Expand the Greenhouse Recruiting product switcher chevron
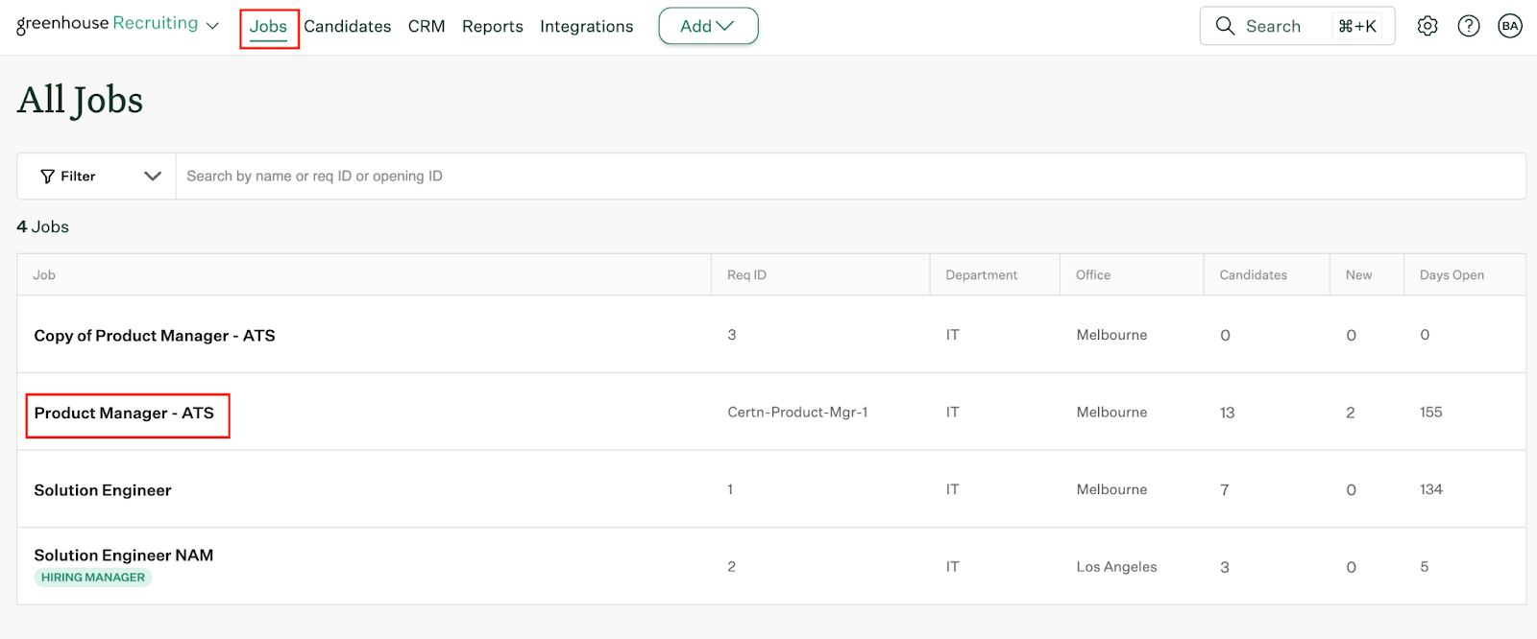The height and width of the screenshot is (639, 1537). click(213, 26)
